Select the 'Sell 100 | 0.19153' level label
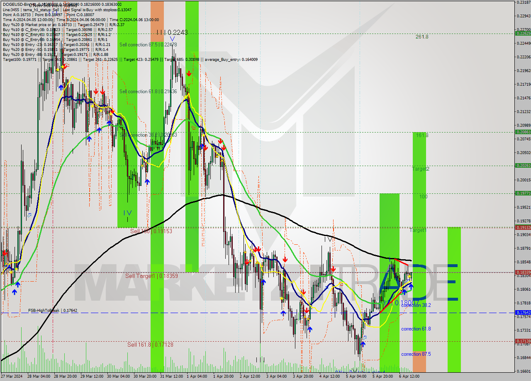The height and width of the screenshot is (381, 531). pyautogui.click(x=151, y=231)
